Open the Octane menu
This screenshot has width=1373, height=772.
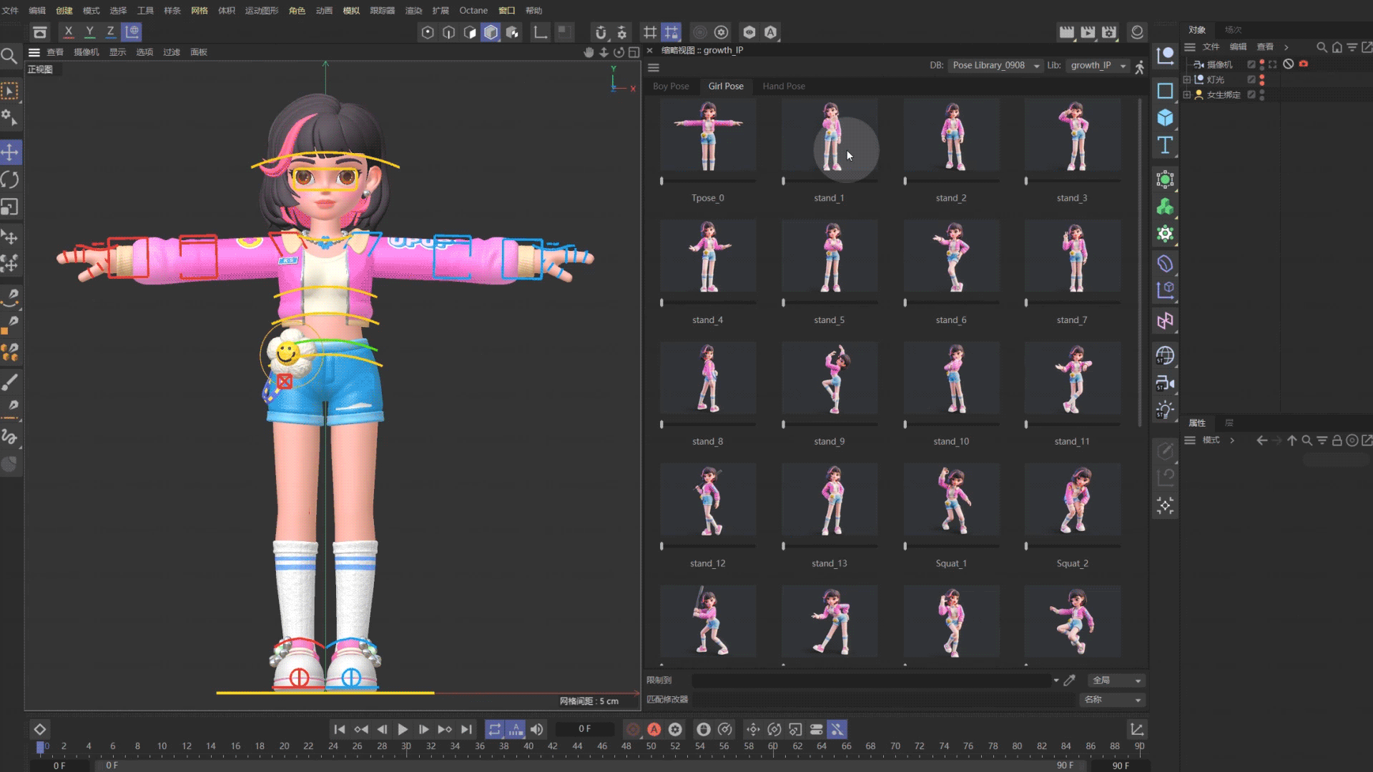pos(473,10)
